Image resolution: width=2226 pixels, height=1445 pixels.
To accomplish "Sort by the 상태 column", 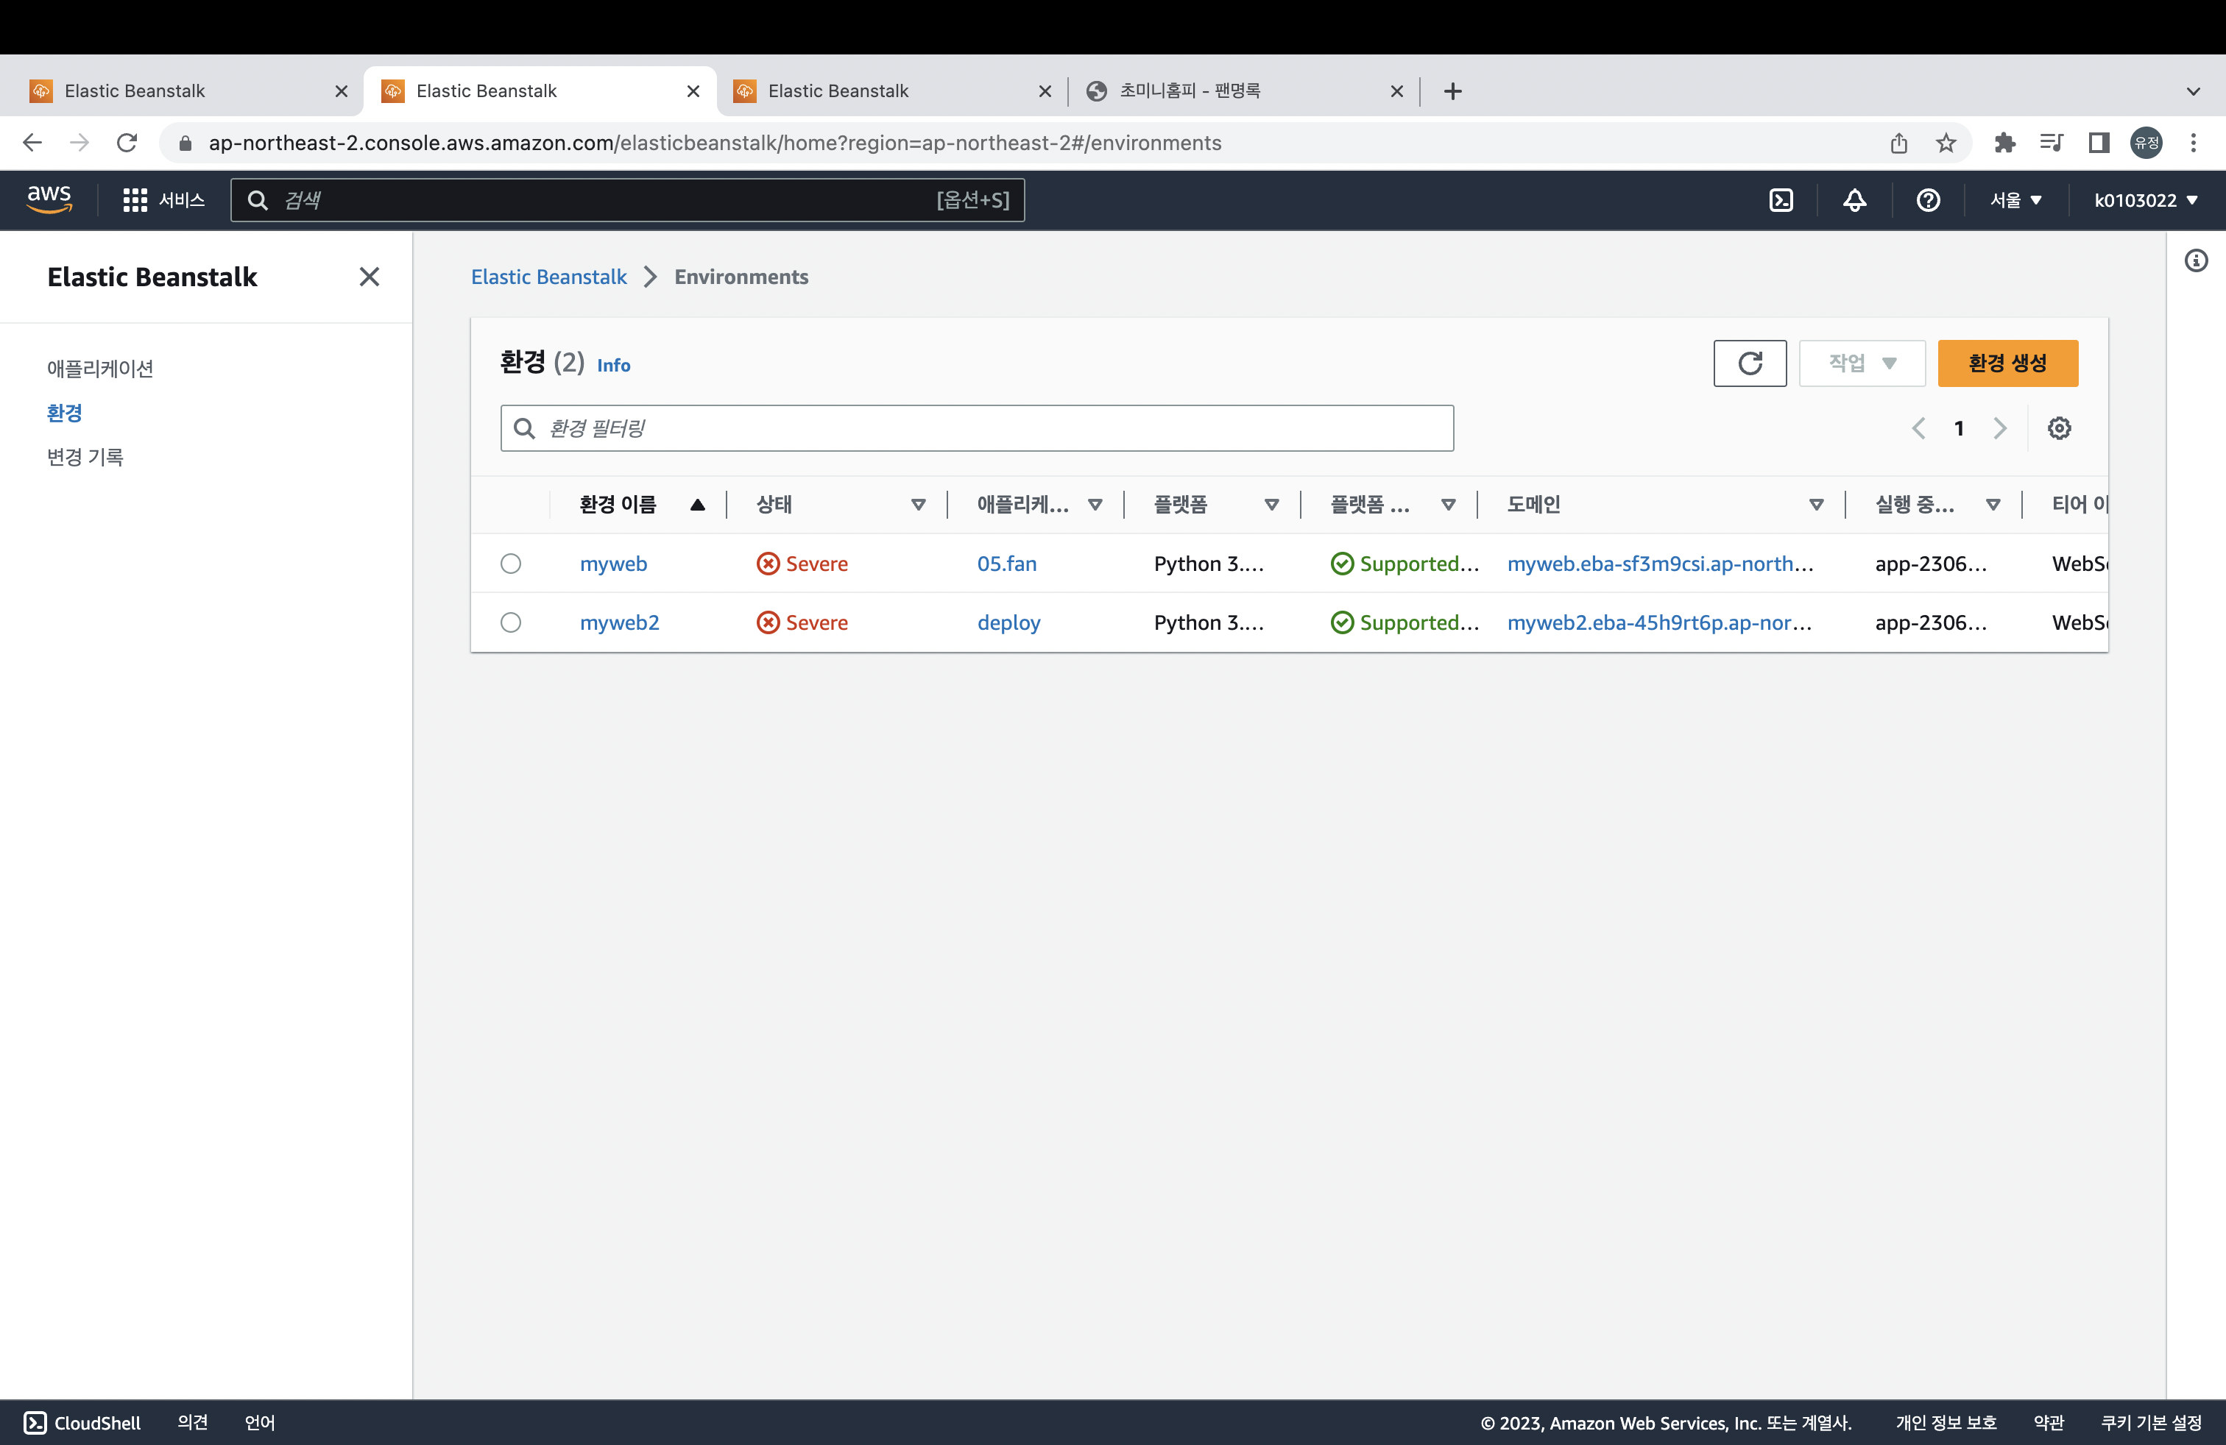I will [x=919, y=505].
